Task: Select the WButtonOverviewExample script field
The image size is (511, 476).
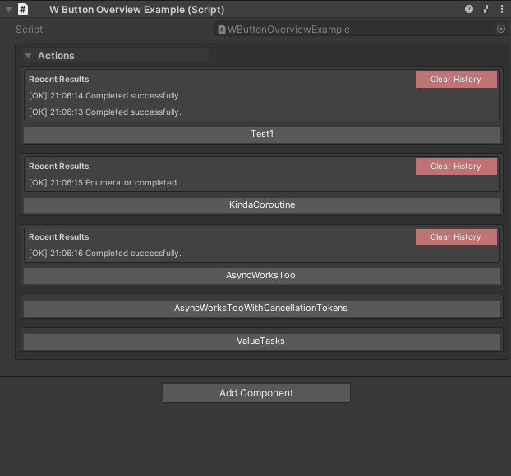Action: (x=361, y=30)
